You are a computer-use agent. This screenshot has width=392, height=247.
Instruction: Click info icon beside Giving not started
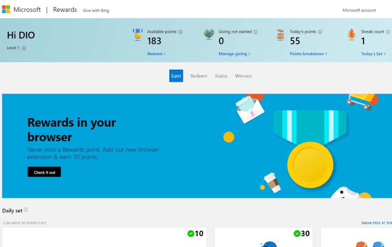256,32
